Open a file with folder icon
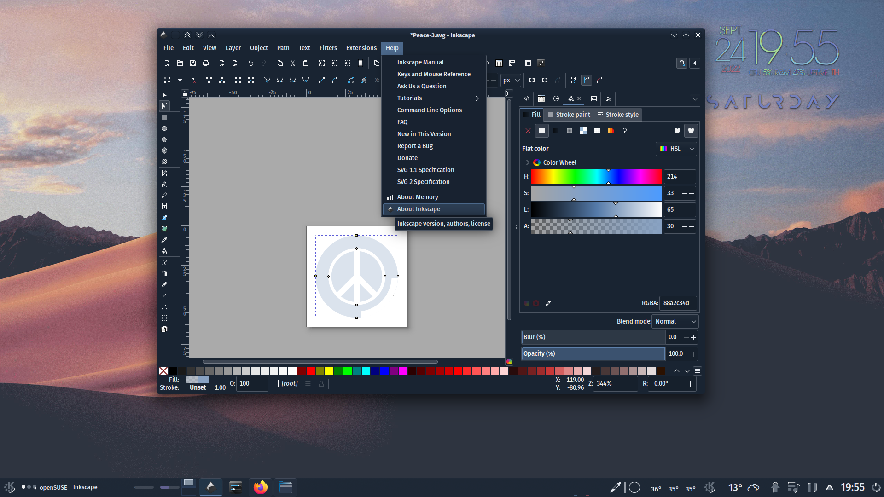This screenshot has height=497, width=884. (180, 63)
